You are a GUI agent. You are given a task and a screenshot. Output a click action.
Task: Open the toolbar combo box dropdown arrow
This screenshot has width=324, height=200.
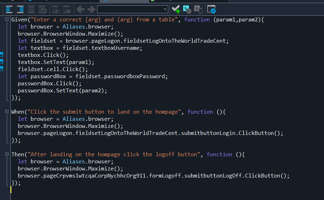tap(165, 9)
